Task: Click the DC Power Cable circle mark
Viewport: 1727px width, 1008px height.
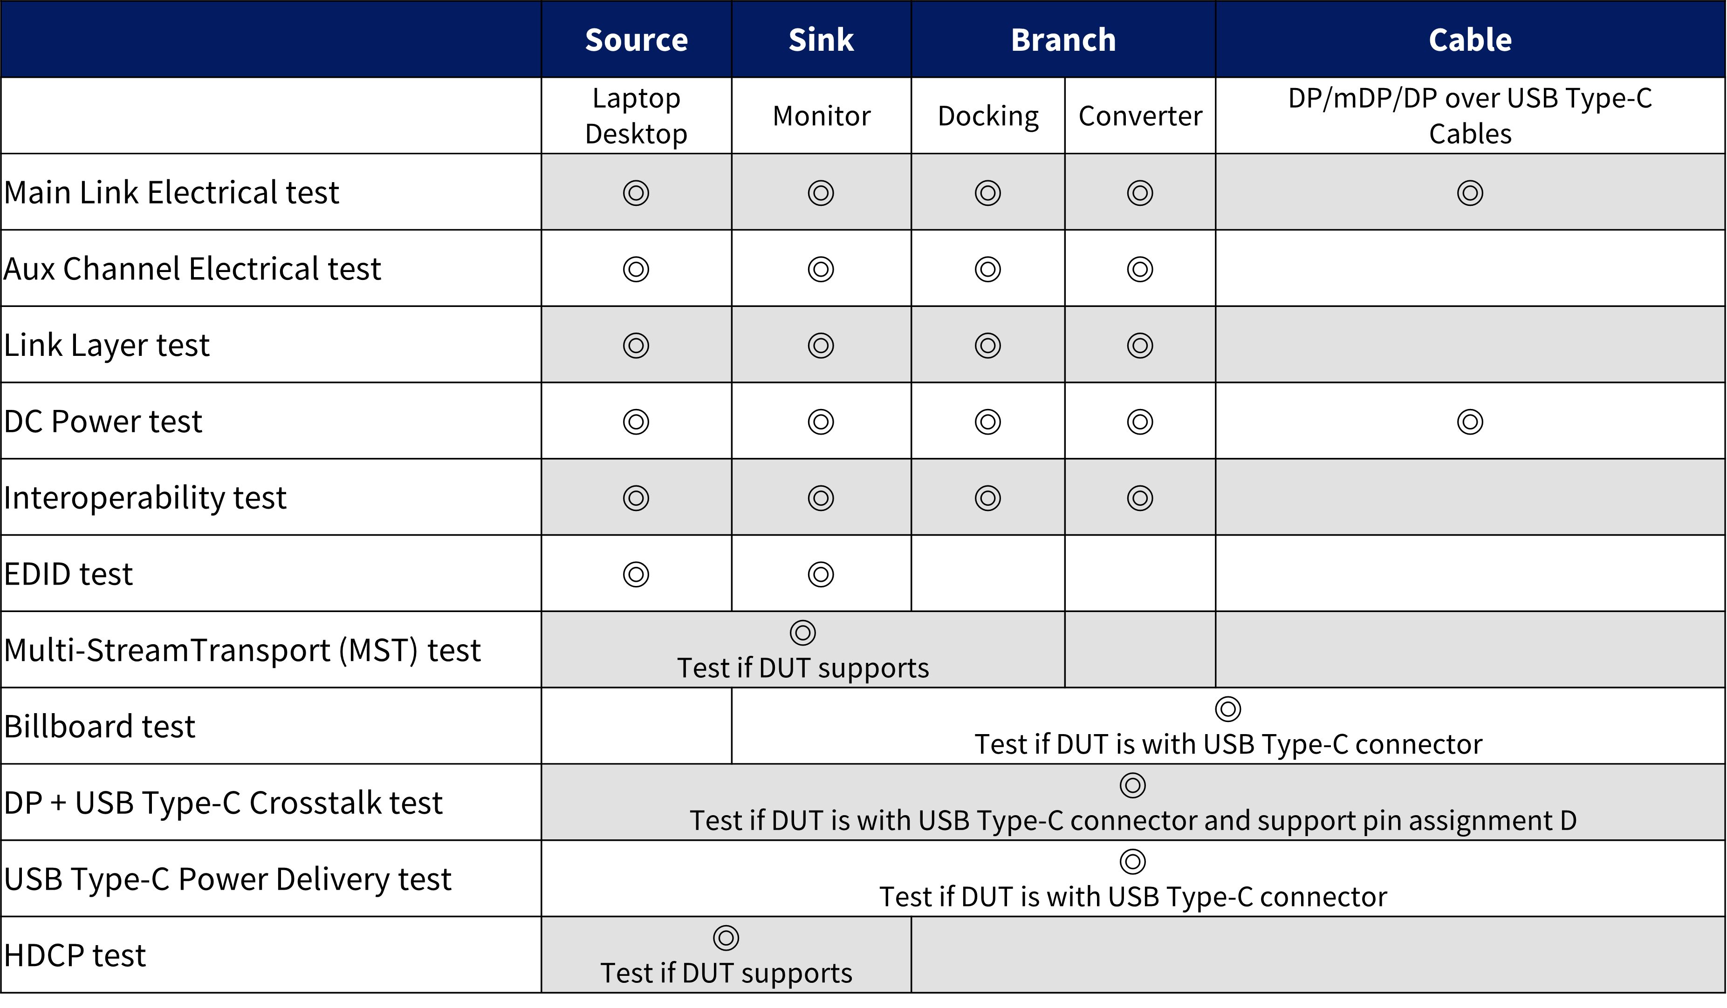Action: point(1470,422)
